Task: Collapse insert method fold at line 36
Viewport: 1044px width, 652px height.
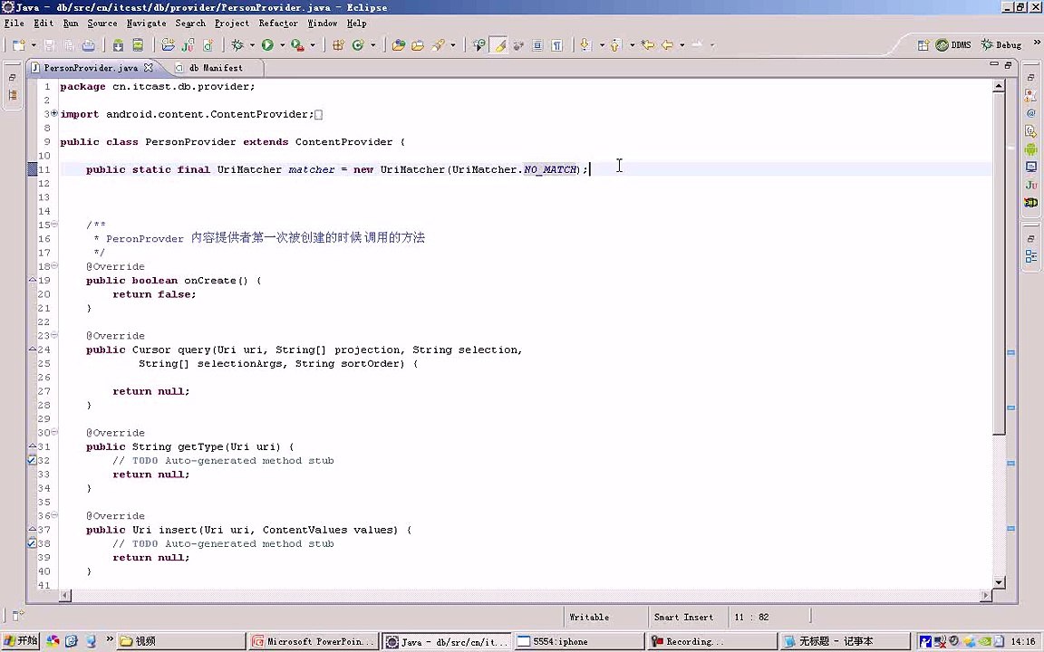Action: [54, 515]
